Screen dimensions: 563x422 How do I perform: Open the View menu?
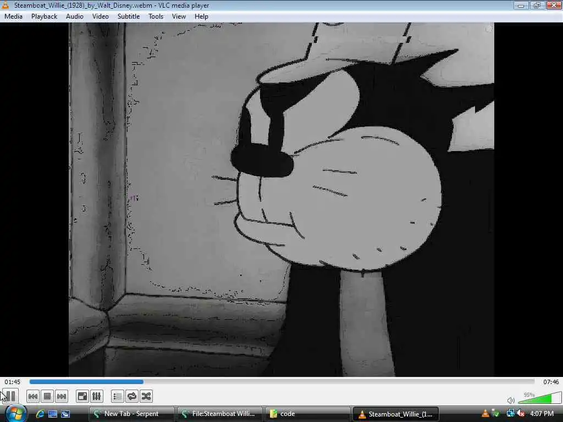[179, 16]
